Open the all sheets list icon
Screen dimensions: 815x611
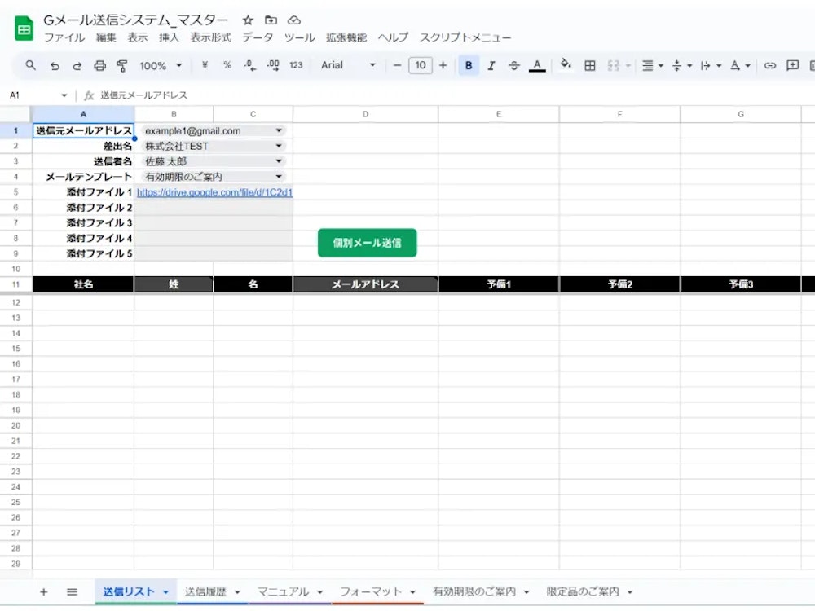tap(73, 591)
